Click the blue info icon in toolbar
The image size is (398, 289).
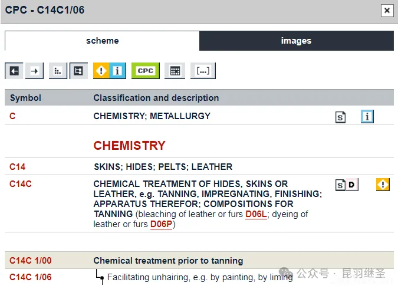pos(117,71)
